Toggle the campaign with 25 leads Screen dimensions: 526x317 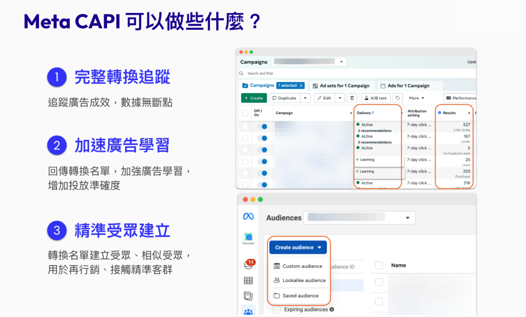[262, 162]
